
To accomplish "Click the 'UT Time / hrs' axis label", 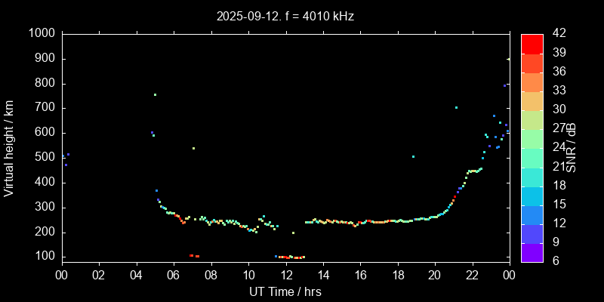I will (285, 291).
